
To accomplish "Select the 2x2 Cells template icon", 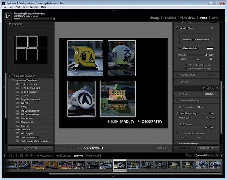I will pos(17,103).
